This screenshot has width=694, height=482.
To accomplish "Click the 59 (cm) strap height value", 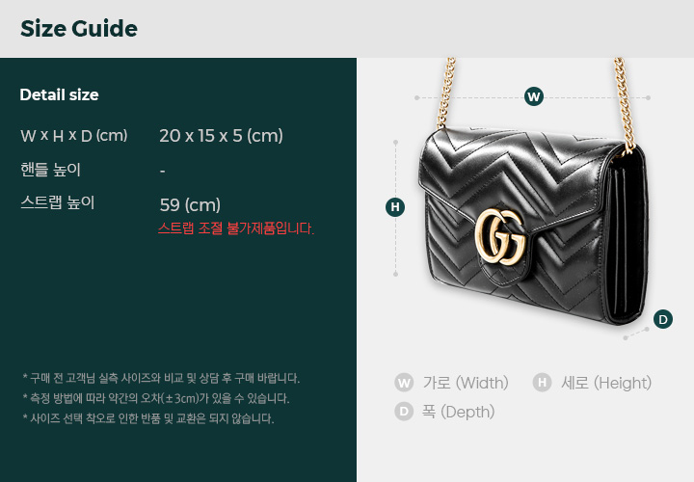I will click(190, 205).
